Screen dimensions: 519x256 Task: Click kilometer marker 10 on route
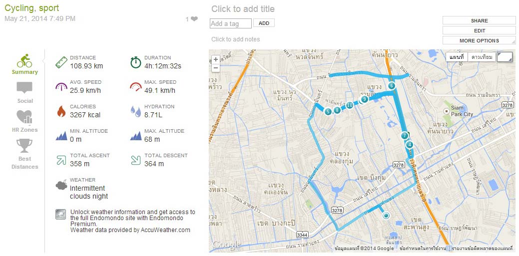[350, 105]
